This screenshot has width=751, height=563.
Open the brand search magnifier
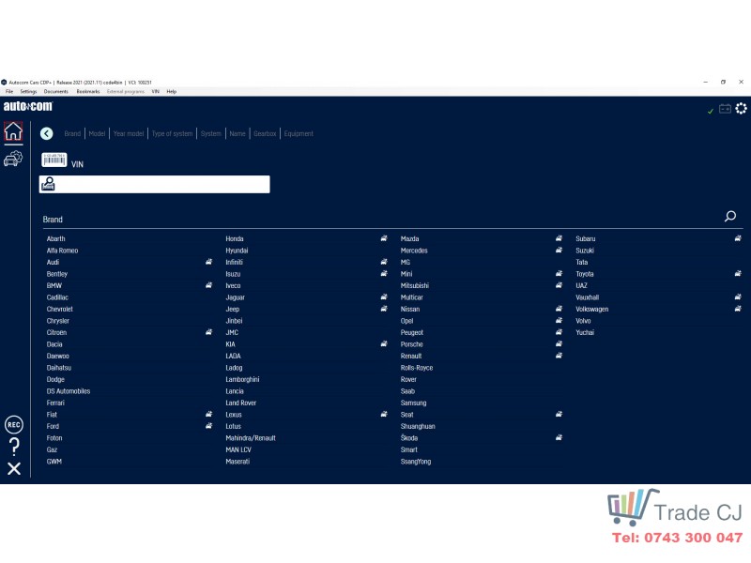(730, 217)
